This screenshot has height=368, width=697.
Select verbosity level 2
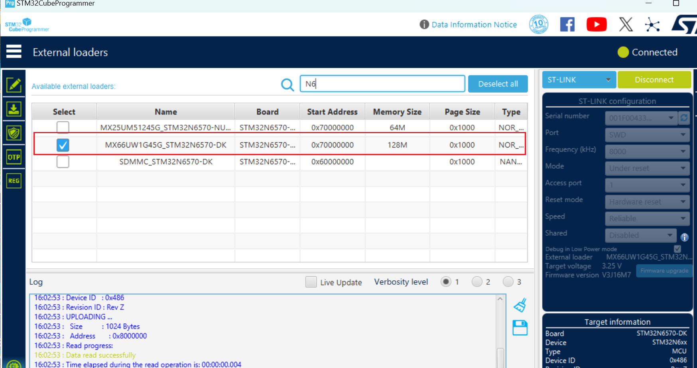coord(477,282)
